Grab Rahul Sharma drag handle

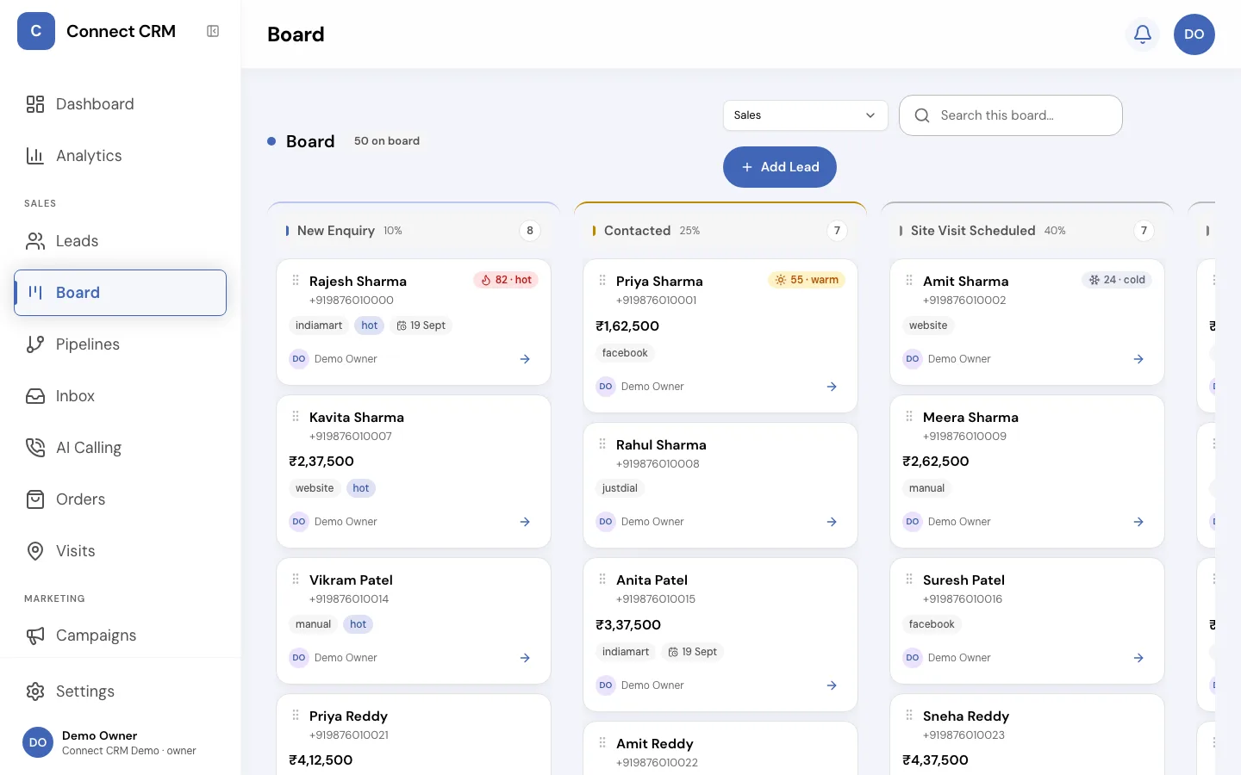tap(602, 443)
